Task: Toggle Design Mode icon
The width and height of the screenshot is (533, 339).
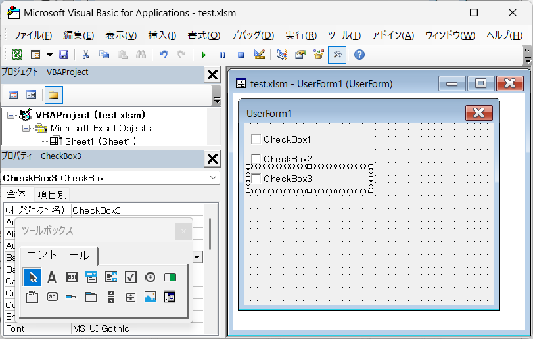Action: point(260,55)
